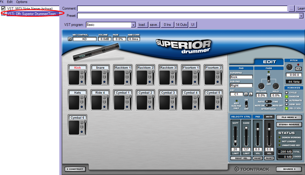The height and width of the screenshot is (175, 305).
Task: Flip the RATIO/TIME switch
Action: [268, 102]
